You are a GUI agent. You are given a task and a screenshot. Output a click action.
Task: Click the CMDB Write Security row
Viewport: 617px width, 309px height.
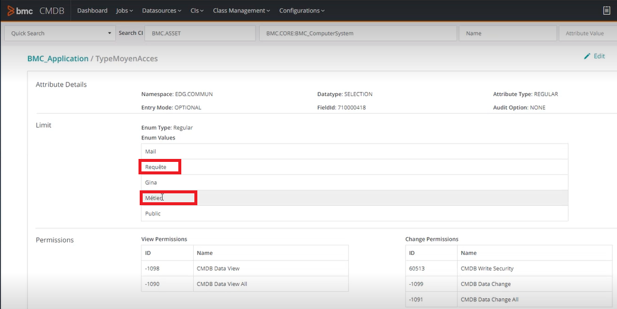coord(509,269)
